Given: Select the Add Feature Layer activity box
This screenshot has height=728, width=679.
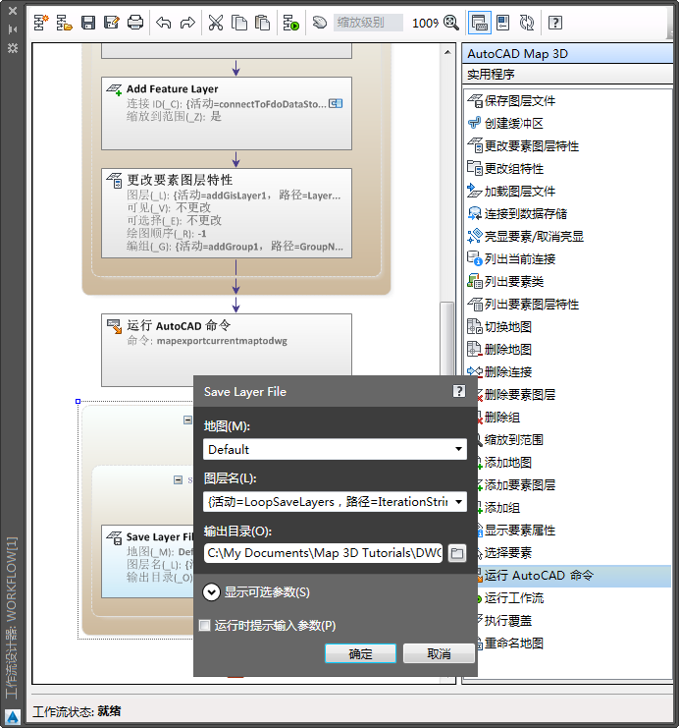Looking at the screenshot, I should [x=227, y=113].
